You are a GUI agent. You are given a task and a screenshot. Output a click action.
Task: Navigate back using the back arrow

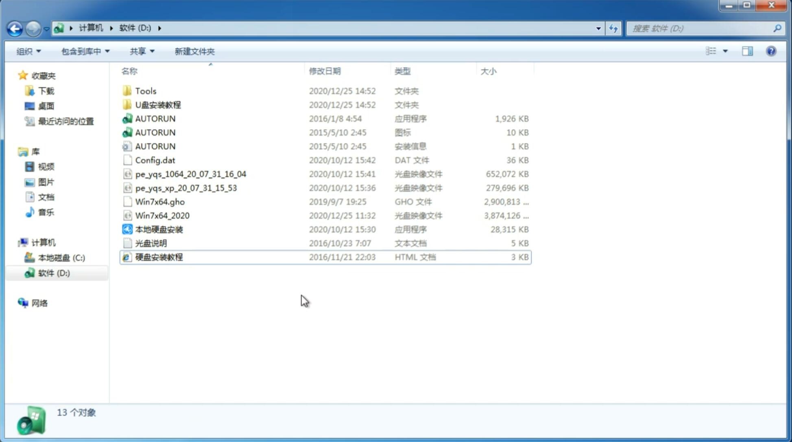pos(14,28)
